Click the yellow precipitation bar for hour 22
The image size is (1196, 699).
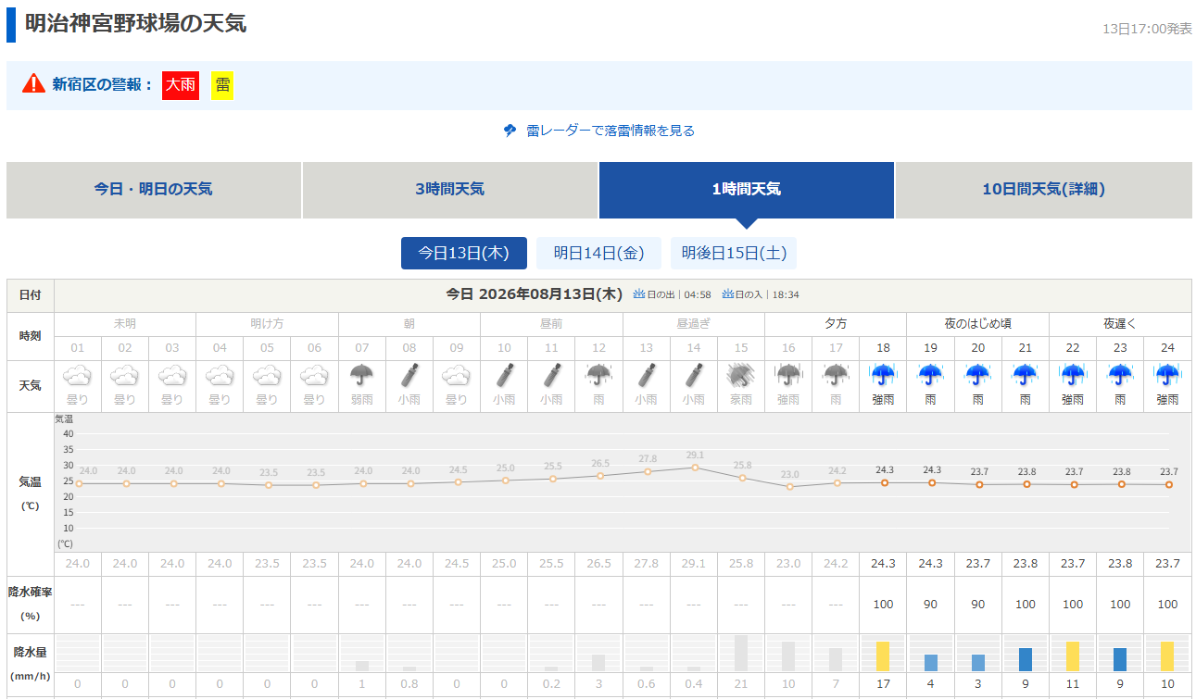(1073, 656)
